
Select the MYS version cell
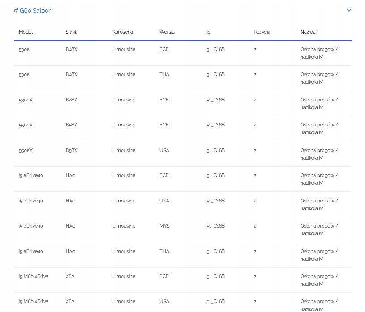pyautogui.click(x=164, y=226)
